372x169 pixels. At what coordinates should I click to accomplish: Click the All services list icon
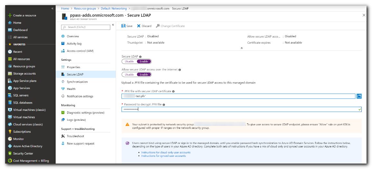tap(10, 37)
